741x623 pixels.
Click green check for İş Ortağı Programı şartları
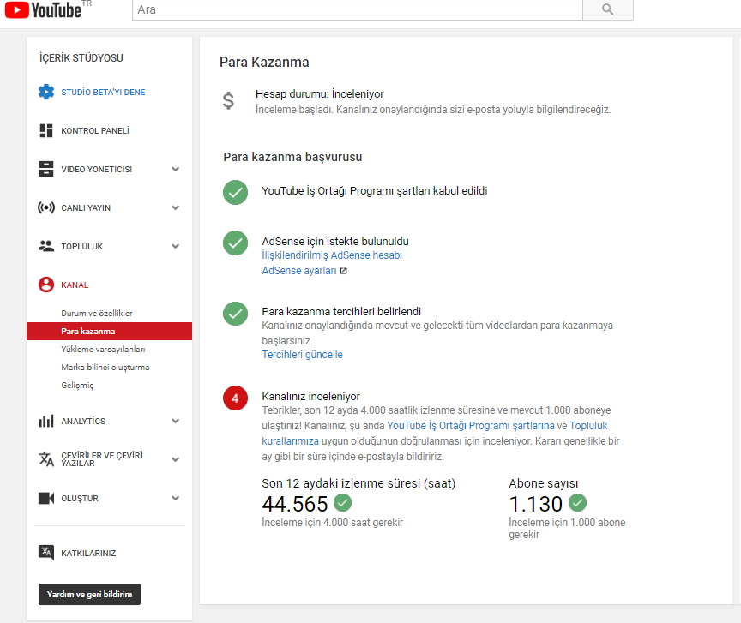pyautogui.click(x=235, y=192)
